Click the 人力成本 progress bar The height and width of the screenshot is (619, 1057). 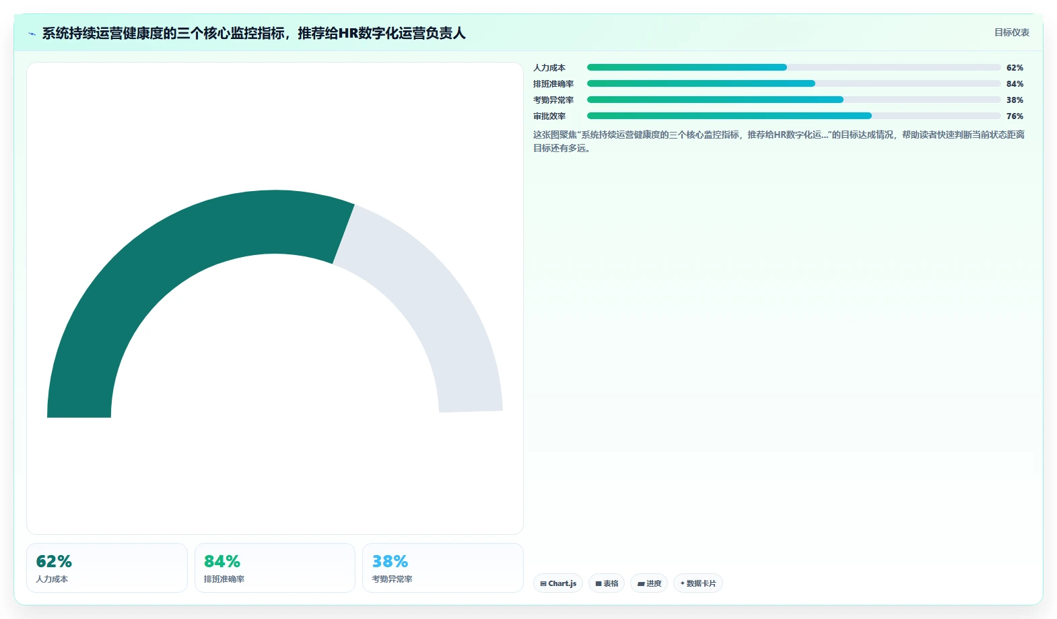point(794,67)
